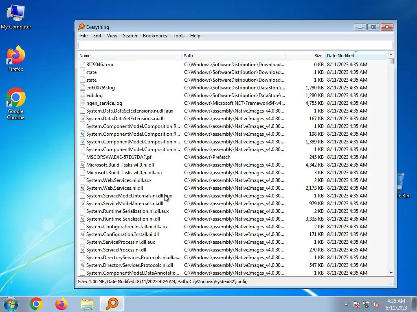This screenshot has width=417, height=312.
Task: Sort results by Name column header
Action: (x=130, y=56)
